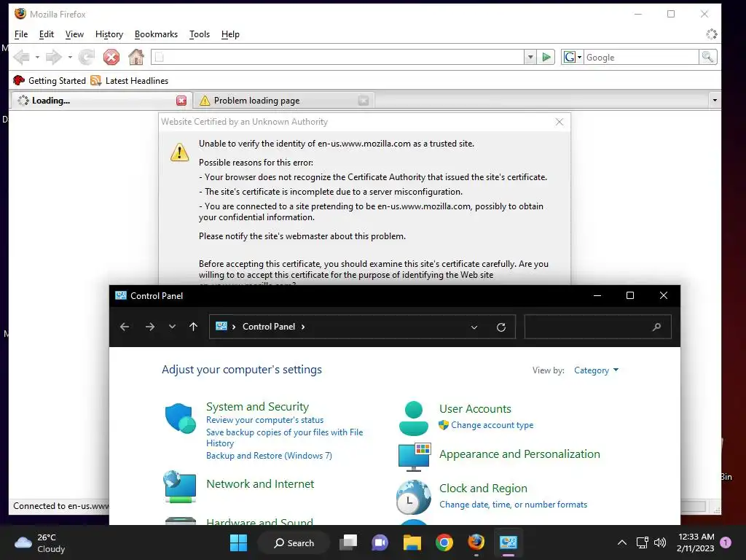Open Change date, time, or number formats
Screen dimensions: 746x560
(513, 505)
